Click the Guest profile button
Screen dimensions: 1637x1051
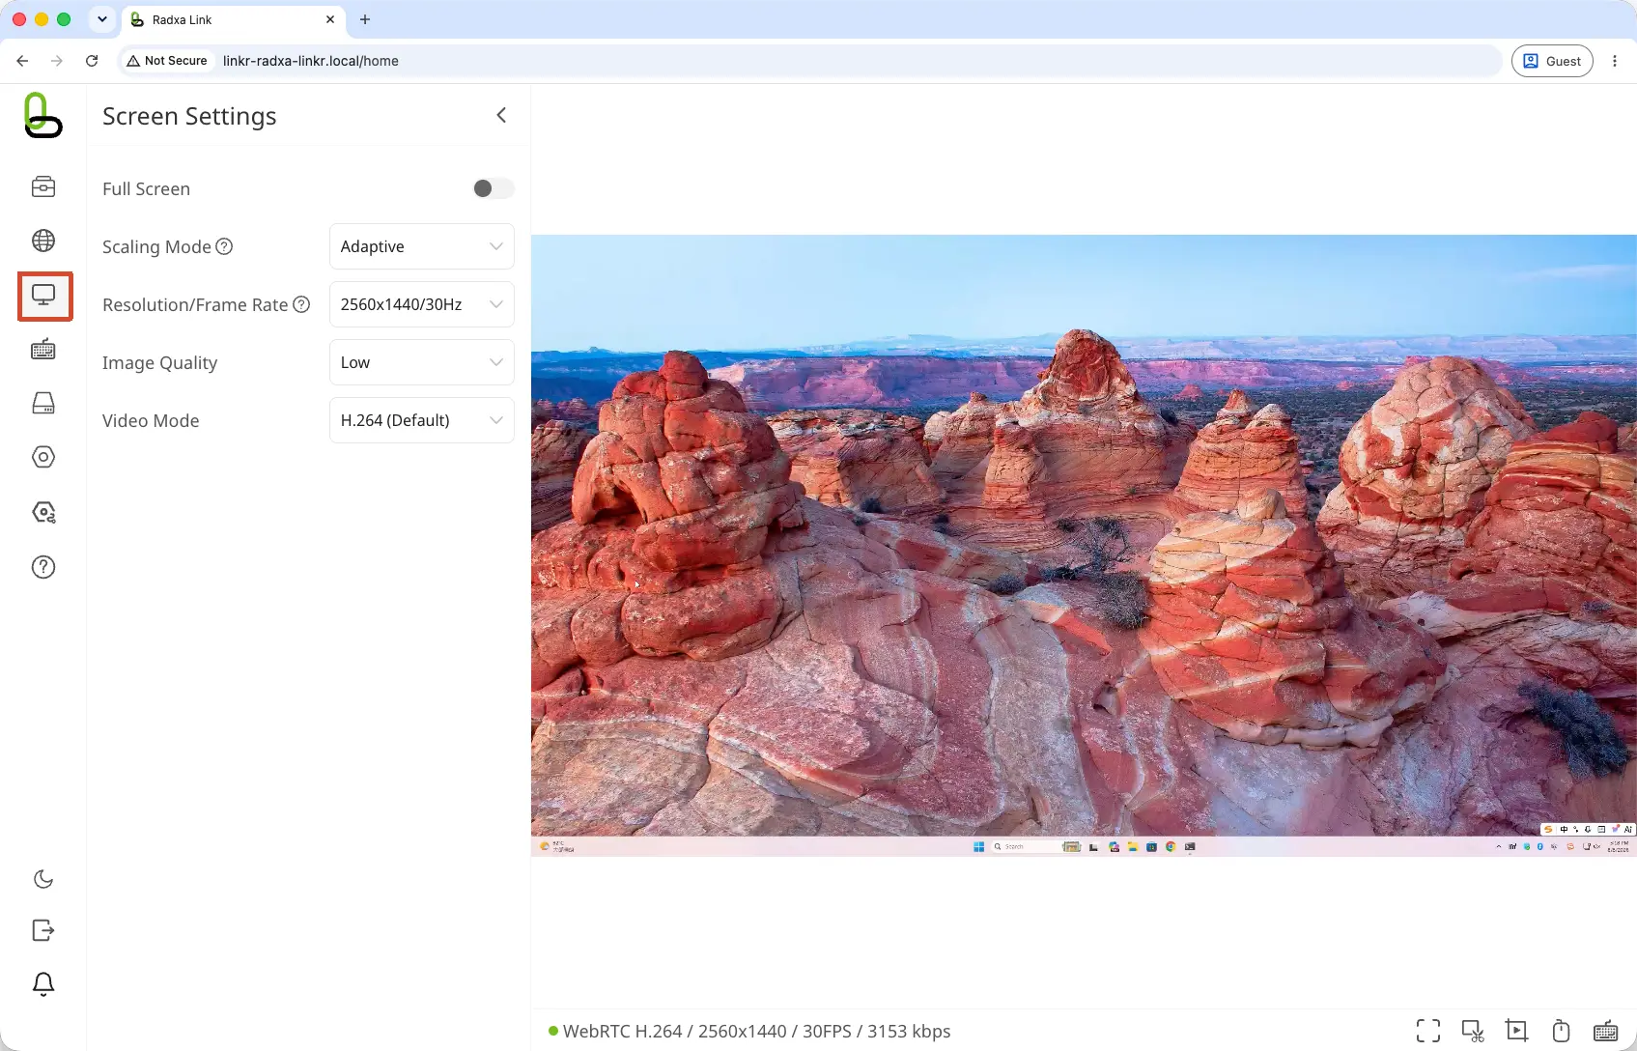coord(1552,61)
